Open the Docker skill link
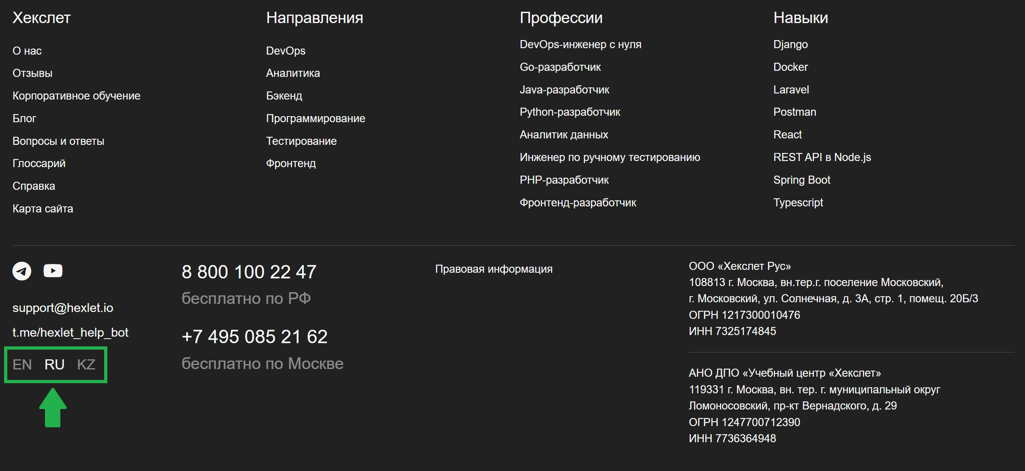 790,67
